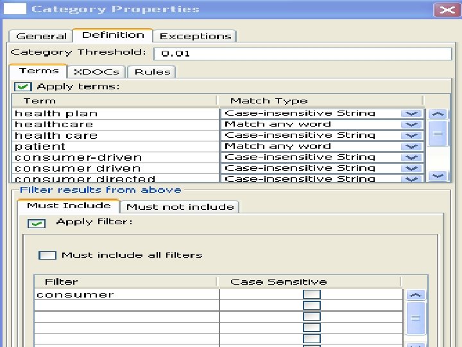Switch to the General tab

(x=40, y=36)
